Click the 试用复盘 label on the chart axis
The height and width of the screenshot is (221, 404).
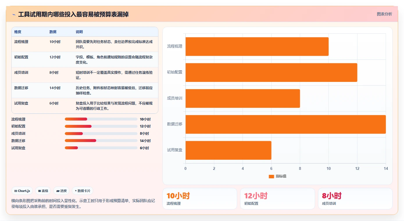pyautogui.click(x=175, y=150)
